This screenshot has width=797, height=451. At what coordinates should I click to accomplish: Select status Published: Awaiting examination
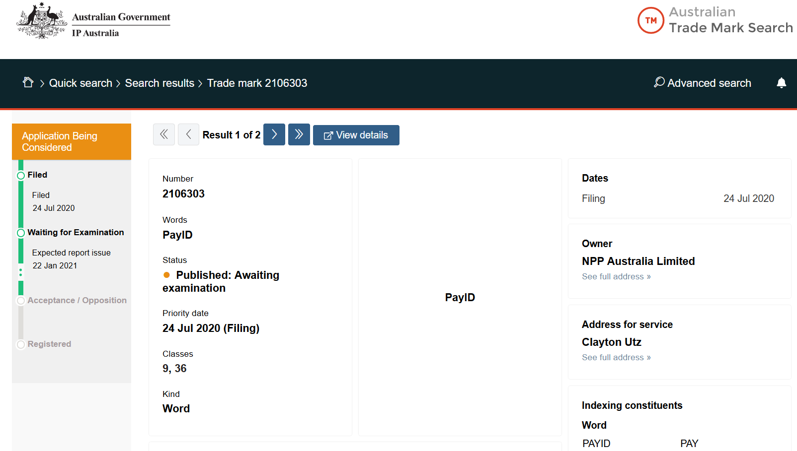point(221,281)
